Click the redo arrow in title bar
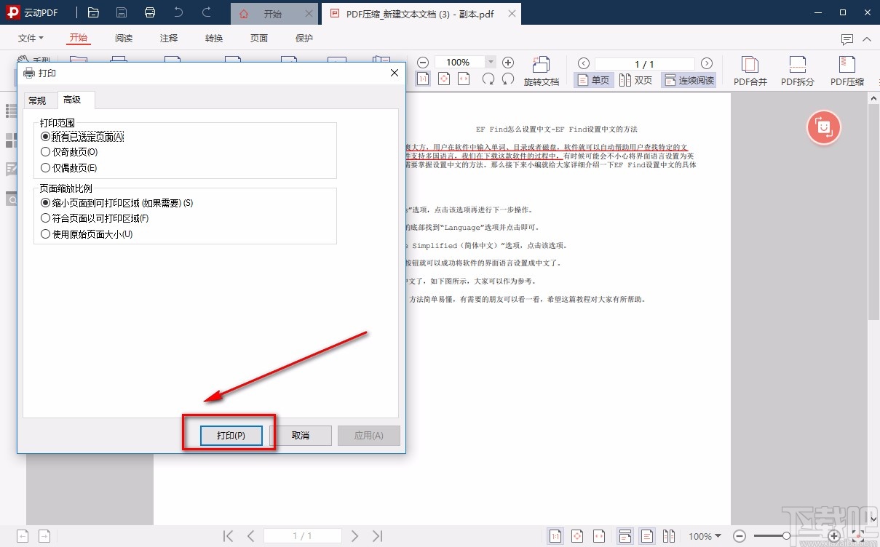 click(207, 12)
